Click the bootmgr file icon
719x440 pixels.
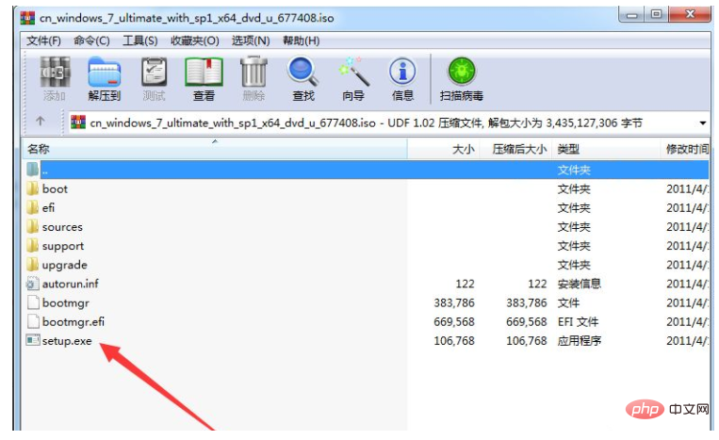click(x=33, y=302)
